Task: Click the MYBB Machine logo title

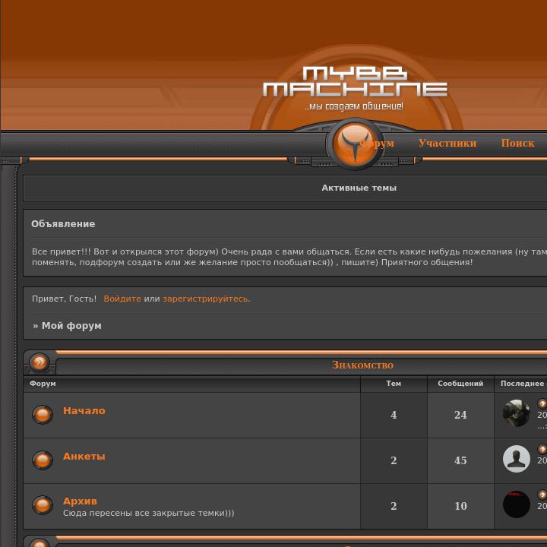Action: point(355,81)
